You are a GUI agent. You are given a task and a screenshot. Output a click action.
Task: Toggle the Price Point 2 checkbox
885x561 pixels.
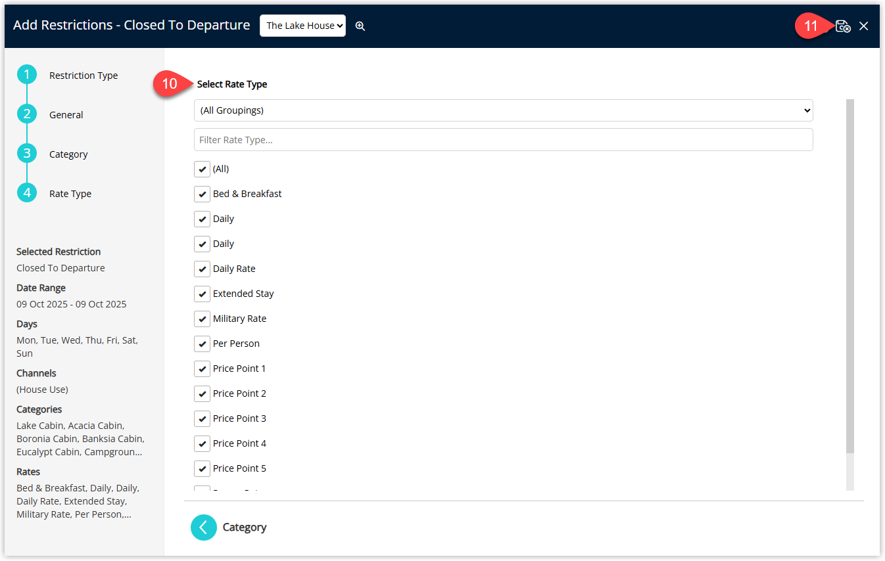202,393
